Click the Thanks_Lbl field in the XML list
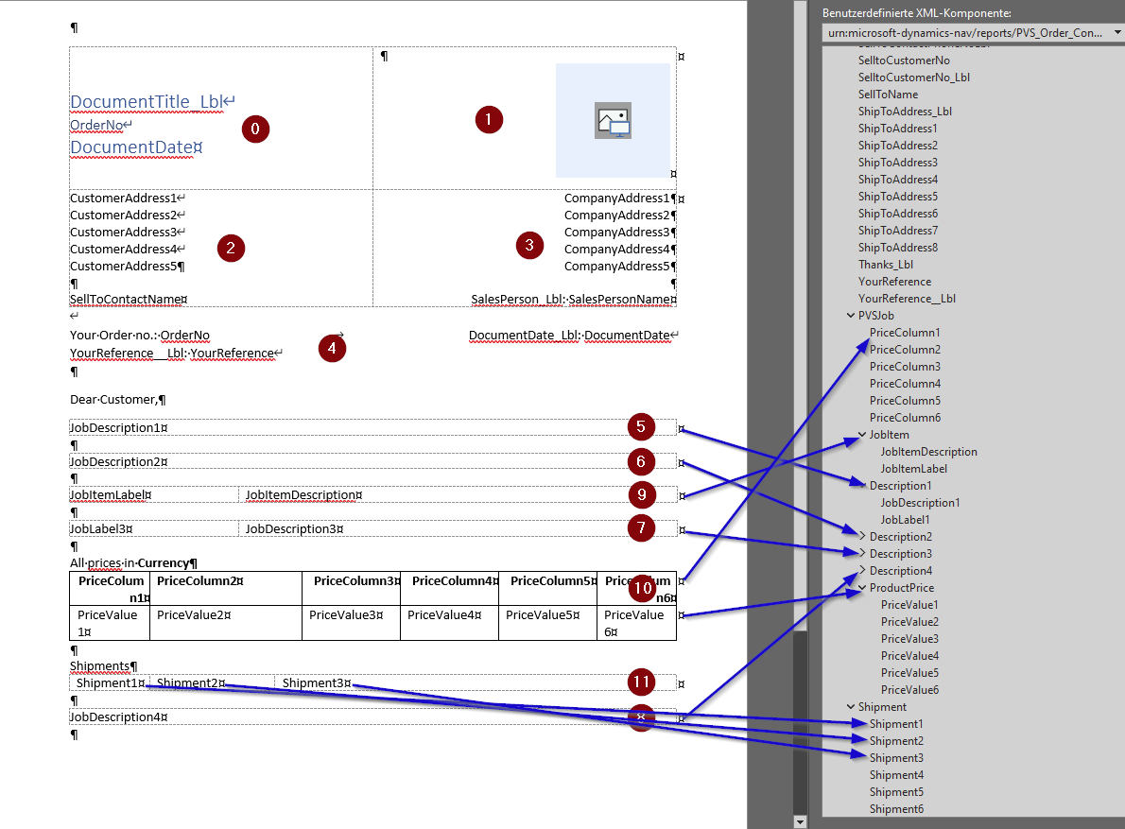 coord(885,265)
